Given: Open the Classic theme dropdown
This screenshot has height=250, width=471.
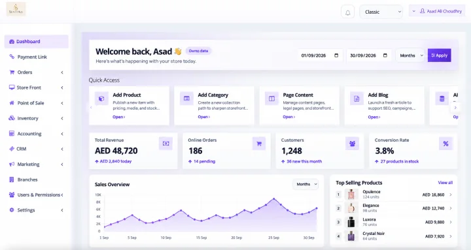Looking at the screenshot, I should click(x=381, y=12).
